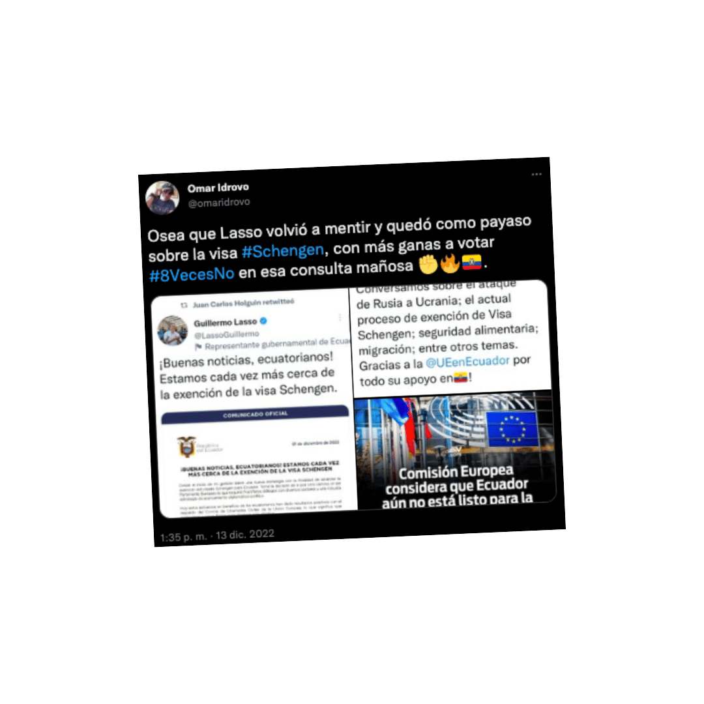Open the embedded tweet's vertical dots menu

[340, 317]
